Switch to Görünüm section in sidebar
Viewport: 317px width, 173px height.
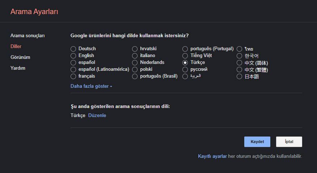(x=20, y=57)
